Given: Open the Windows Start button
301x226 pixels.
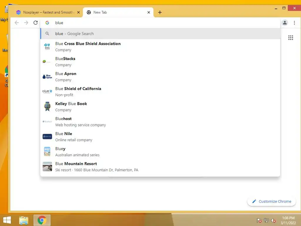Looking at the screenshot, I should pyautogui.click(x=7, y=220).
